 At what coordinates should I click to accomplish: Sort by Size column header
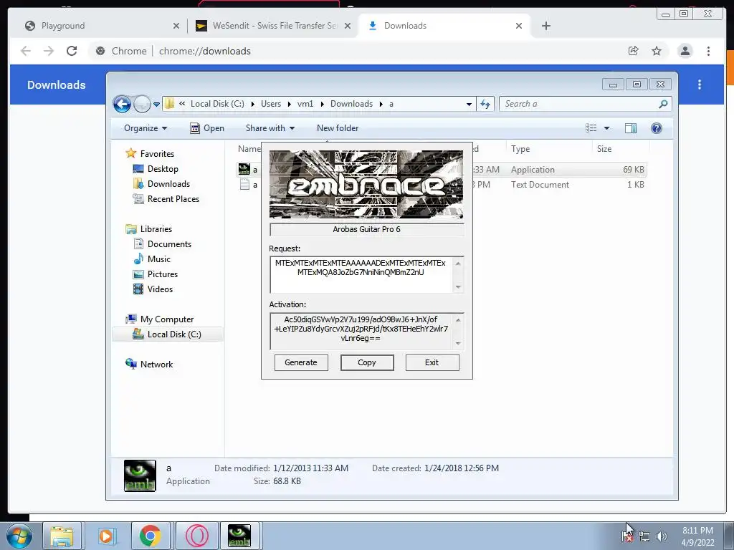(604, 149)
